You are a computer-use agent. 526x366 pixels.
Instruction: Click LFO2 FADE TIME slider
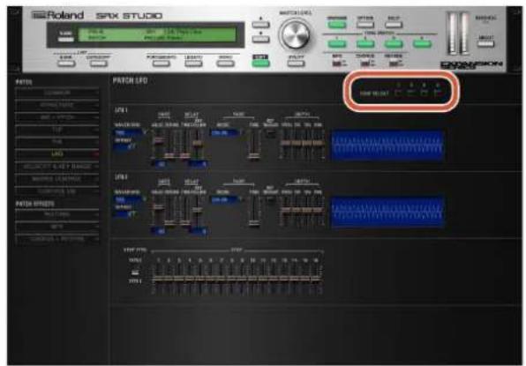click(254, 211)
